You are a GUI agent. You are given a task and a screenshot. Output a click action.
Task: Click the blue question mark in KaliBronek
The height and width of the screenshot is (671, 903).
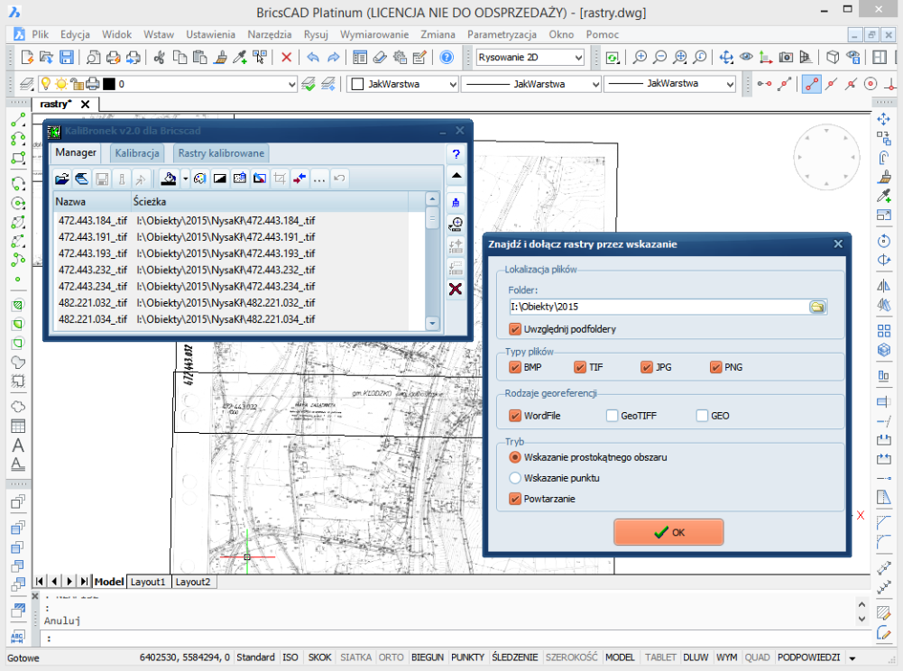[456, 154]
